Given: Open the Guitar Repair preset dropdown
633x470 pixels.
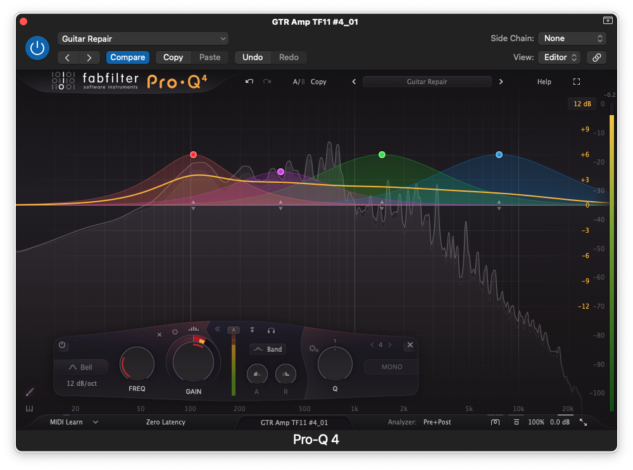Looking at the screenshot, I should (143, 39).
